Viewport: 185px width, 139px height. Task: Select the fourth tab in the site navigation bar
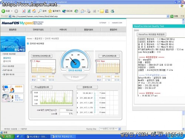(88, 30)
